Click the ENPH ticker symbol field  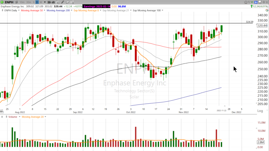point(9,2)
